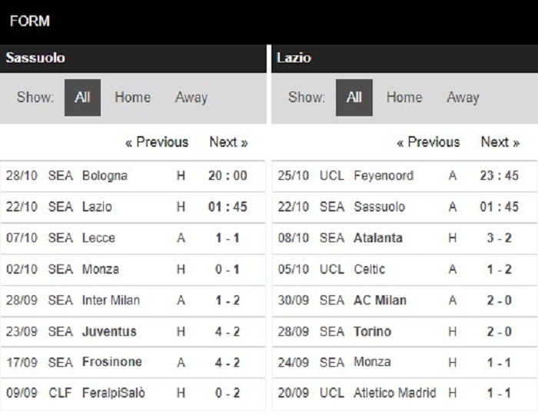Open the Inter Milan match row
The image size is (538, 416).
(x=133, y=301)
